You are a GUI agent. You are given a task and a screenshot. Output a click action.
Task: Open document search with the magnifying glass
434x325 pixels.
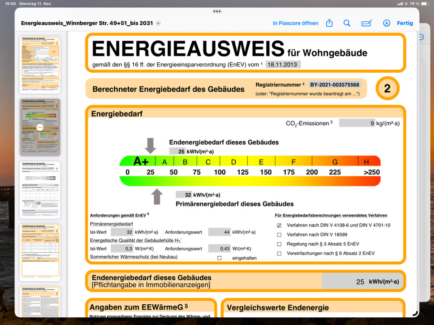[347, 23]
